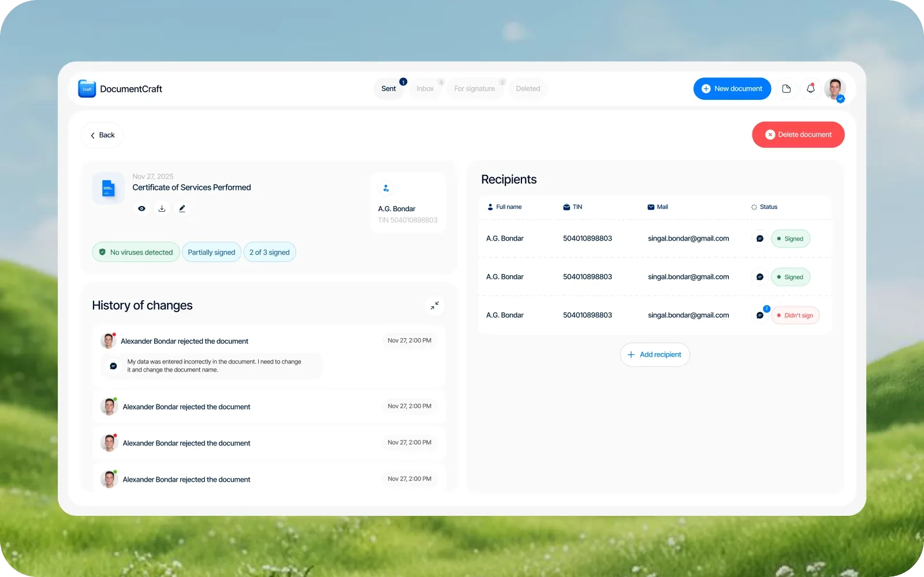Image resolution: width=924 pixels, height=577 pixels.
Task: Click the Partially signed badge
Action: (211, 252)
